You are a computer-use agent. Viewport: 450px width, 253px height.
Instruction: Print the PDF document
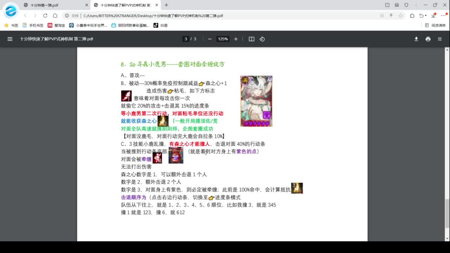coord(428,39)
